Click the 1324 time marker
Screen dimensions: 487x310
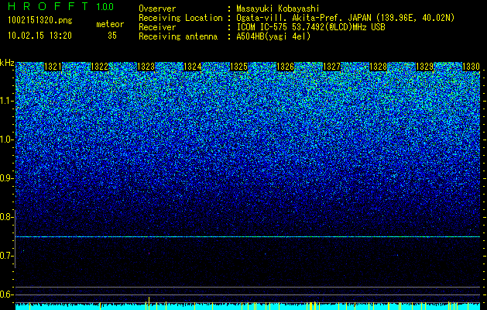click(193, 67)
